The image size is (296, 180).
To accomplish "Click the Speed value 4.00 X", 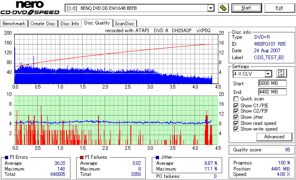I will click(x=283, y=174).
